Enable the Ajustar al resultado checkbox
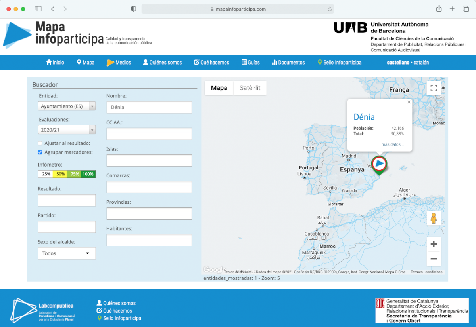Viewport: 476px width, 327px height. pyautogui.click(x=40, y=143)
